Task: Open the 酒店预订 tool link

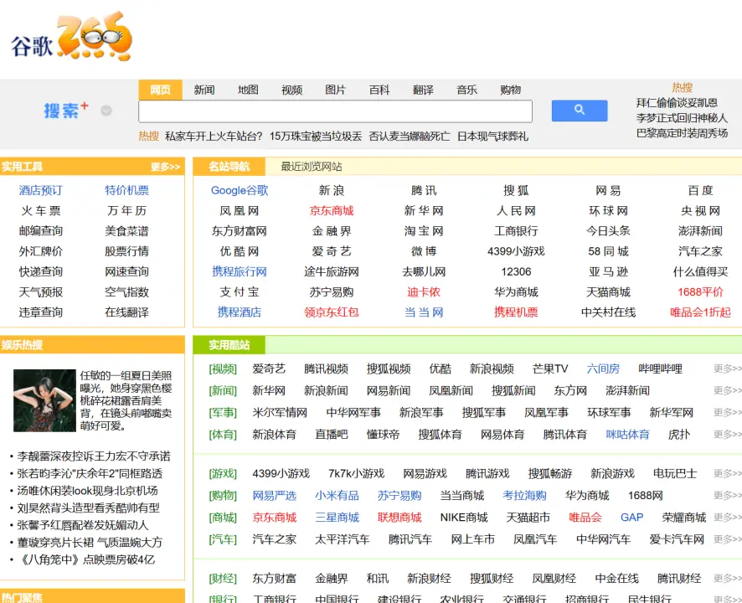Action: pyautogui.click(x=41, y=190)
